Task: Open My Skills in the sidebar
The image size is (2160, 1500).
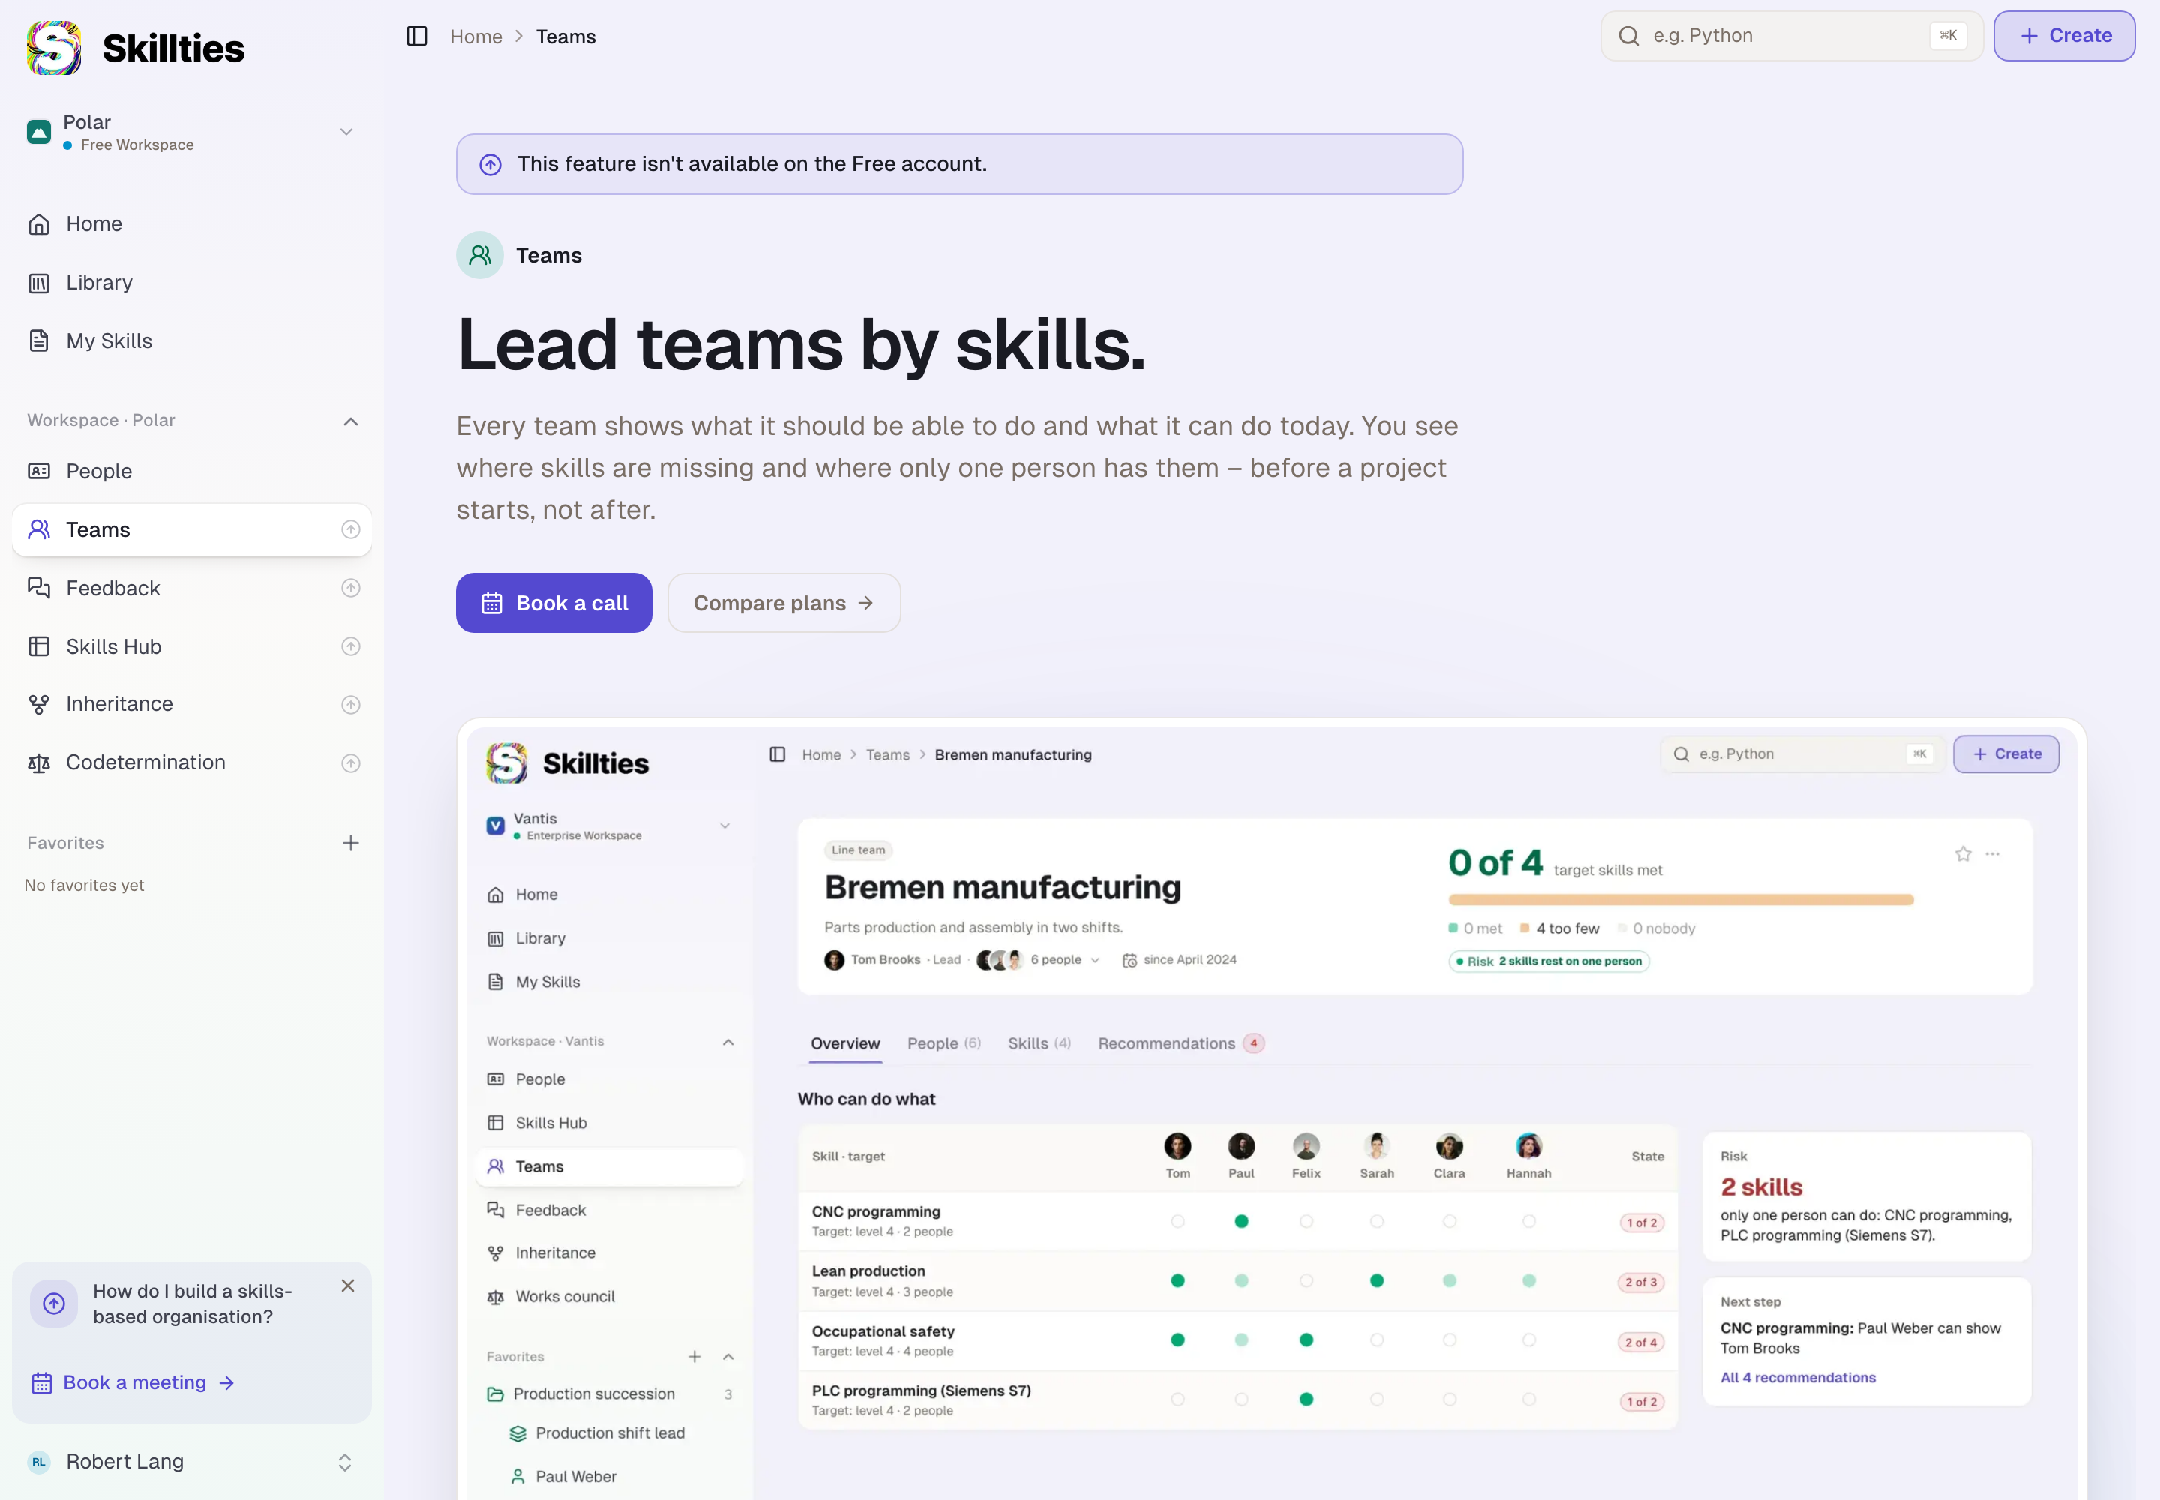Action: pos(192,341)
